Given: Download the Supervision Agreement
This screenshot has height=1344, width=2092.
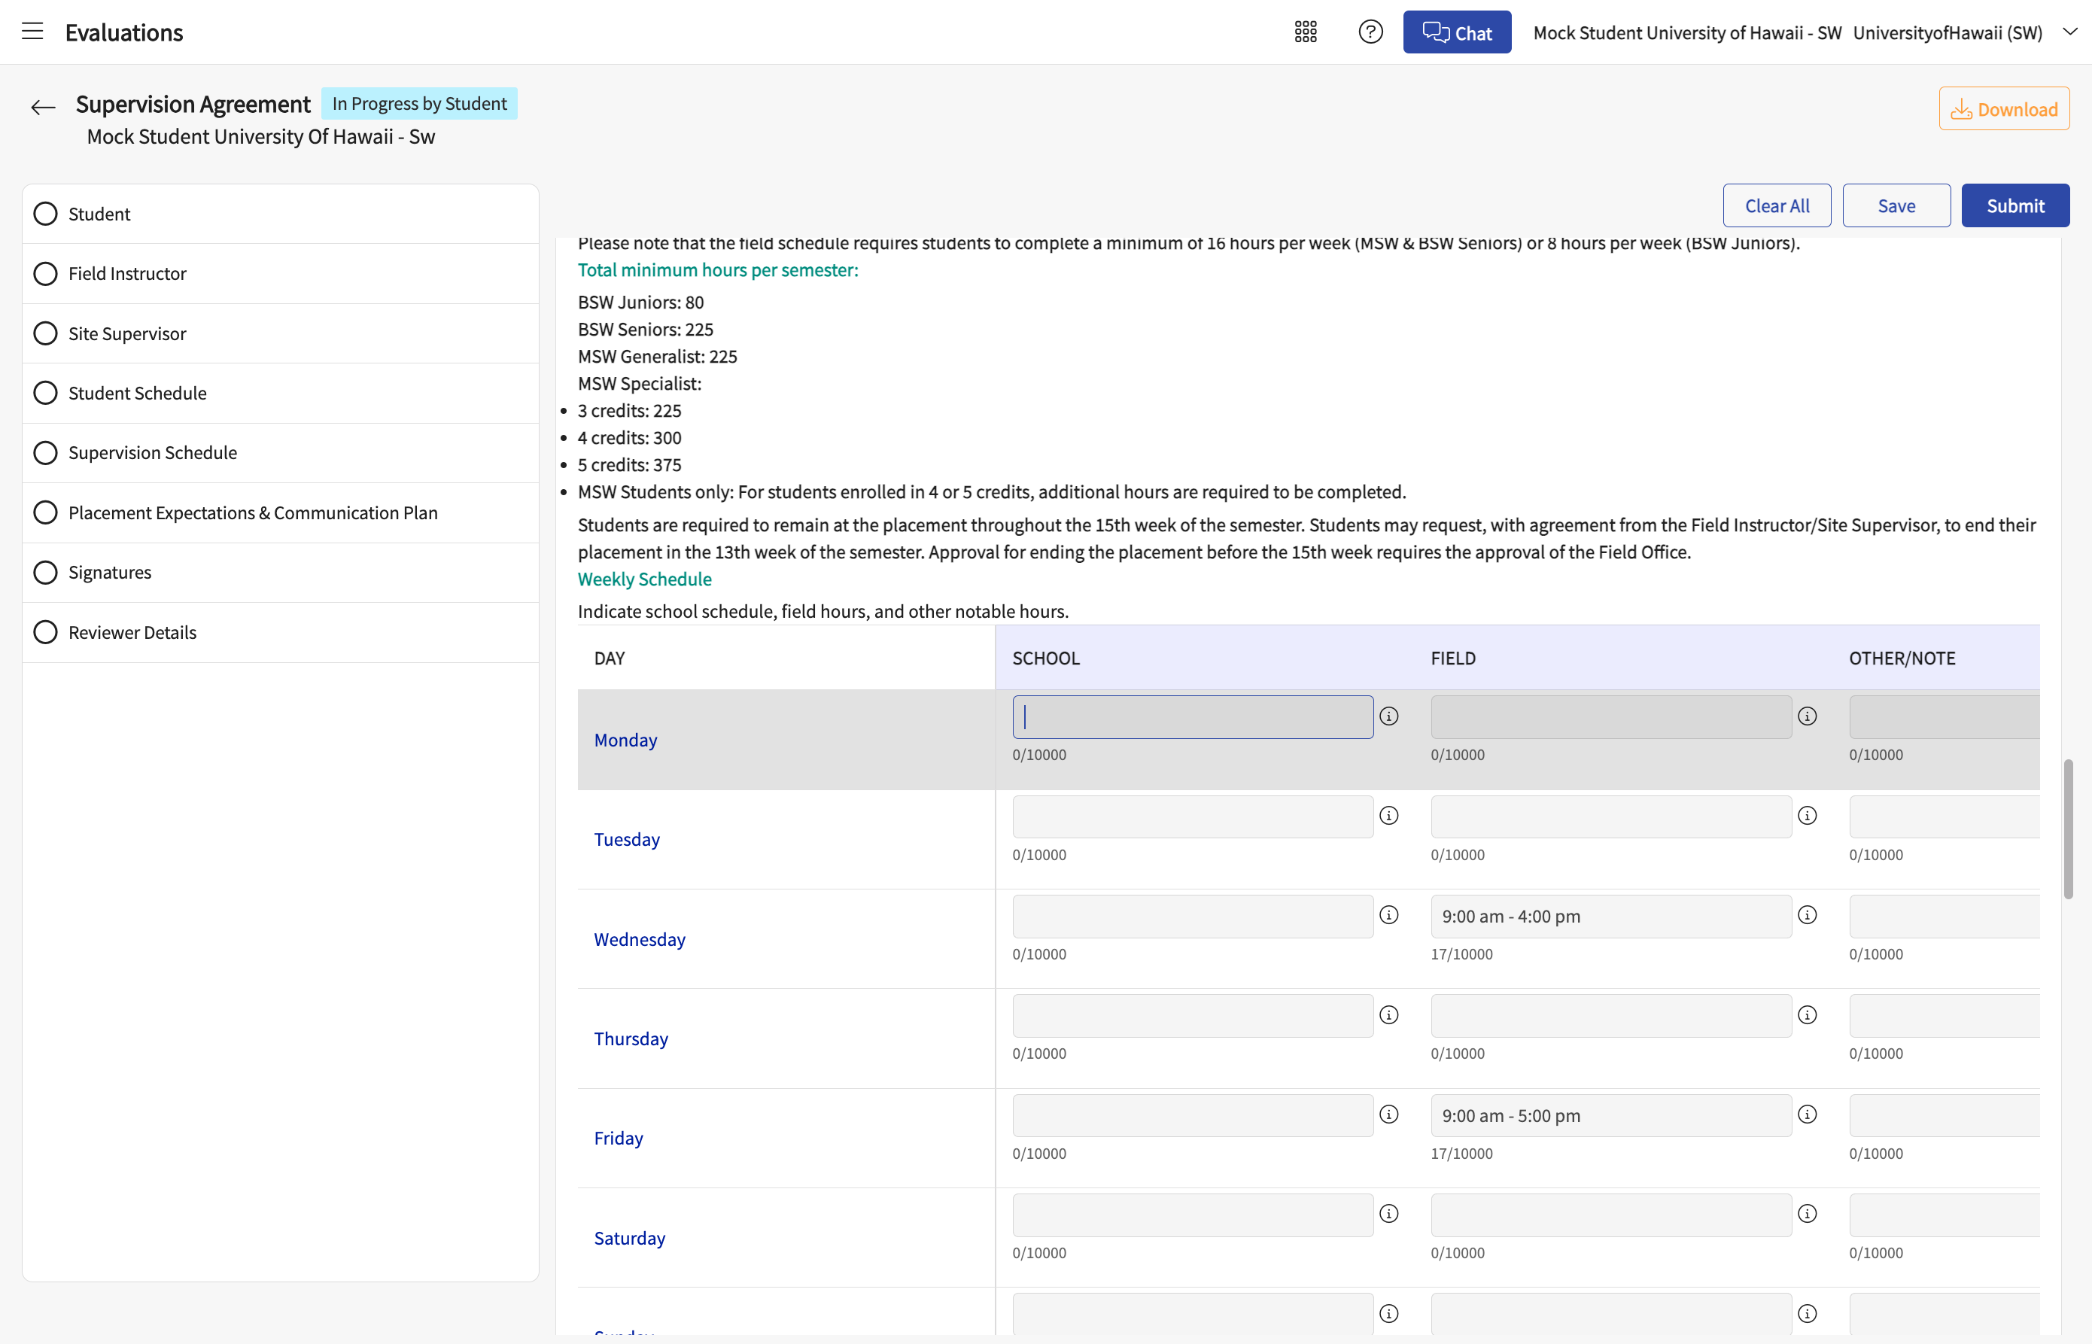Looking at the screenshot, I should [x=2004, y=109].
